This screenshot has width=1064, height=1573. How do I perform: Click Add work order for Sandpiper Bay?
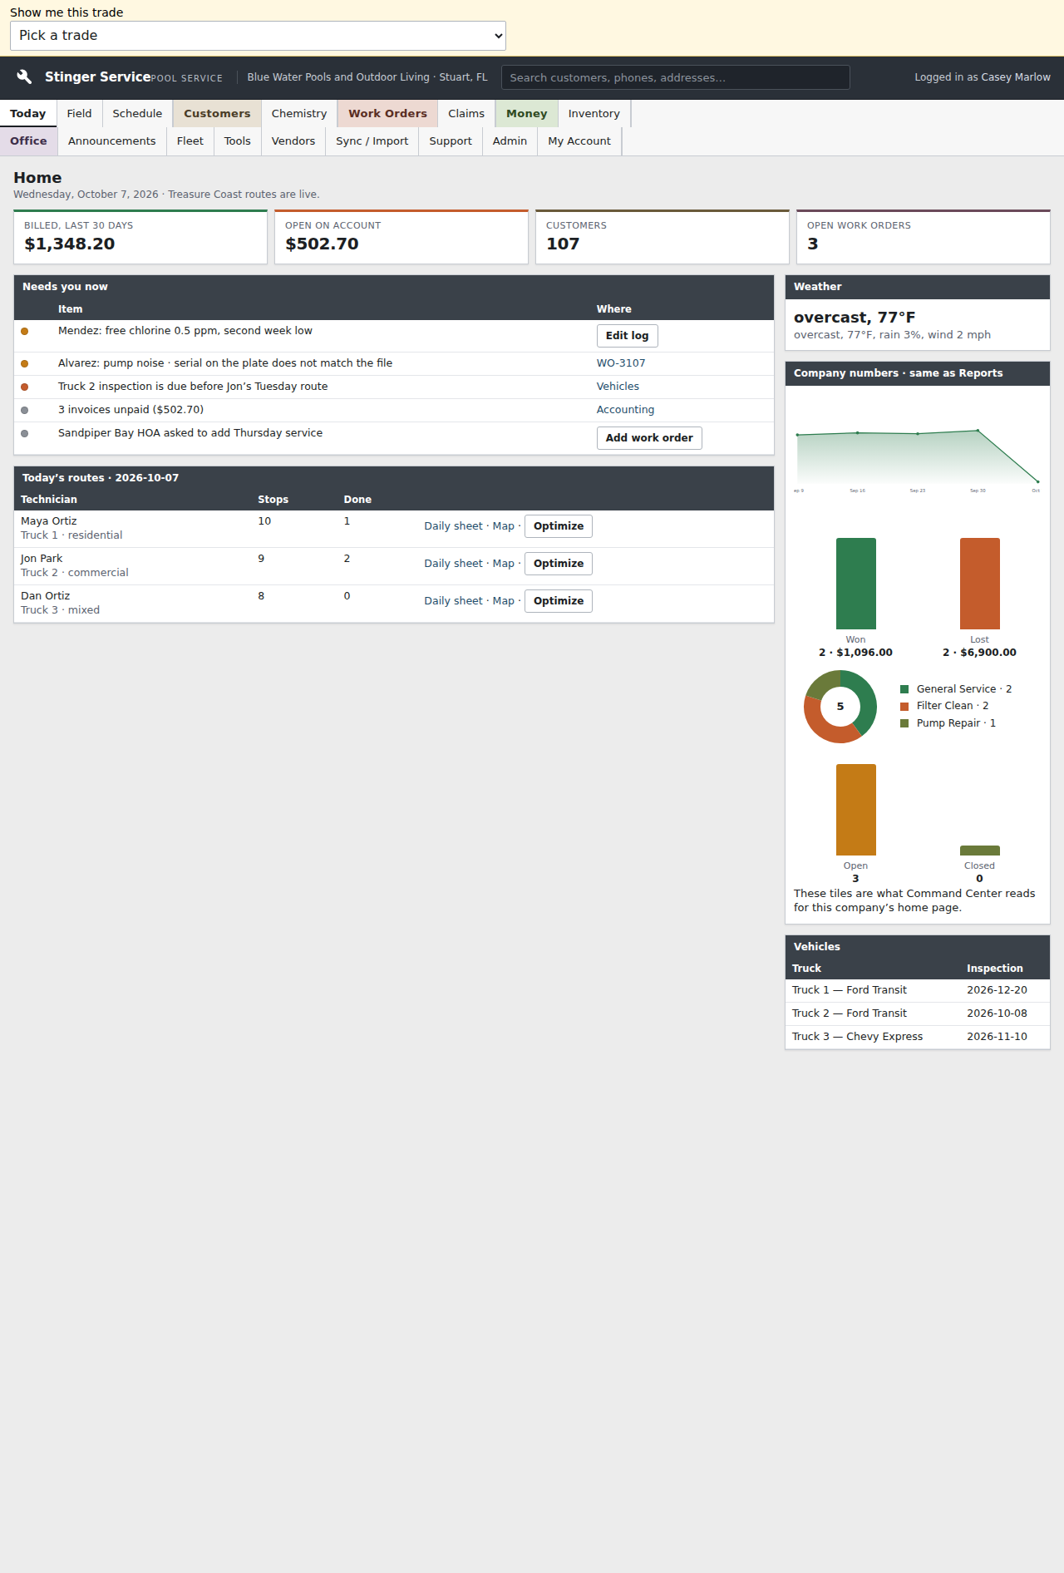point(649,438)
